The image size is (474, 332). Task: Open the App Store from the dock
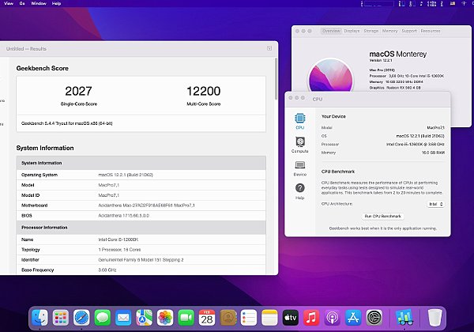click(x=353, y=318)
